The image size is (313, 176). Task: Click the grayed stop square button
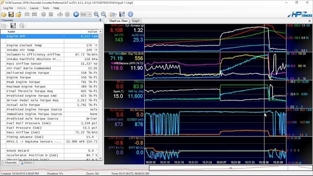pos(51,14)
